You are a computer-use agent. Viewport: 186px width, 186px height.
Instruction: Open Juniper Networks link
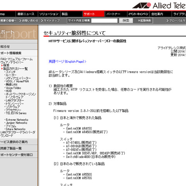pos(16,123)
